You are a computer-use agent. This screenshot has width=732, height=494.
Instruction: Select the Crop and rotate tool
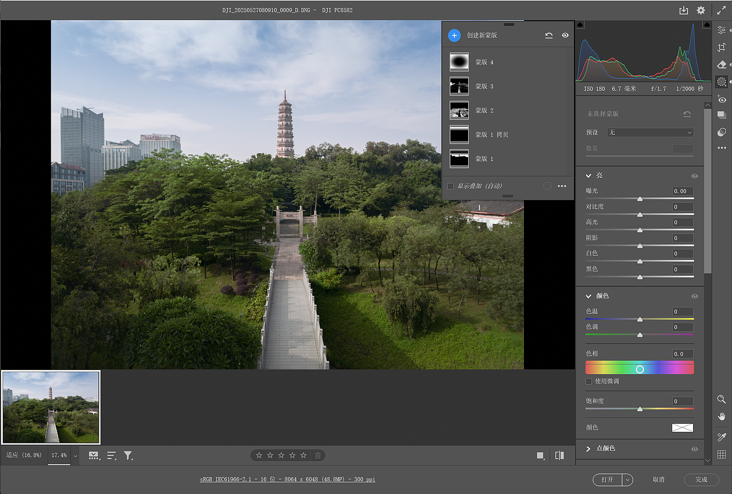[x=722, y=47]
